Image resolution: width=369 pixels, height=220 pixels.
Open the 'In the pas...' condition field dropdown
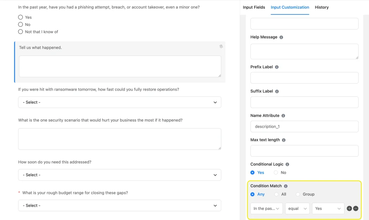pyautogui.click(x=266, y=208)
